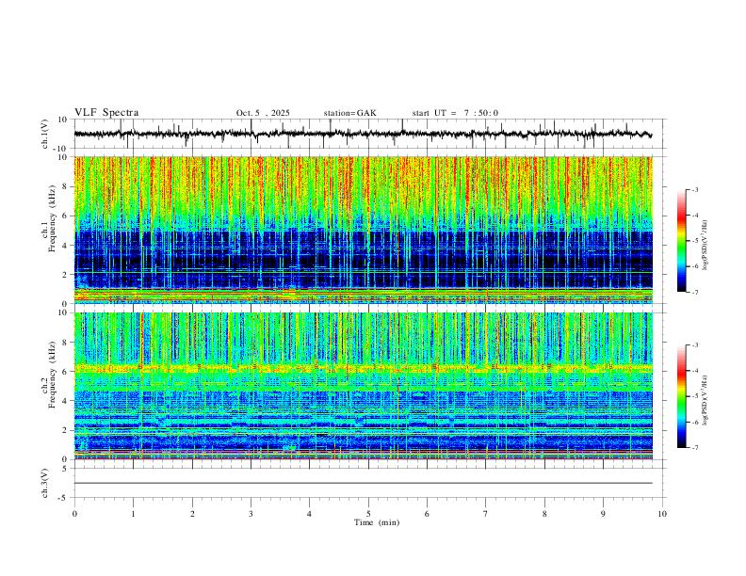Click the ch.1 spectrogram color bar

682,241
